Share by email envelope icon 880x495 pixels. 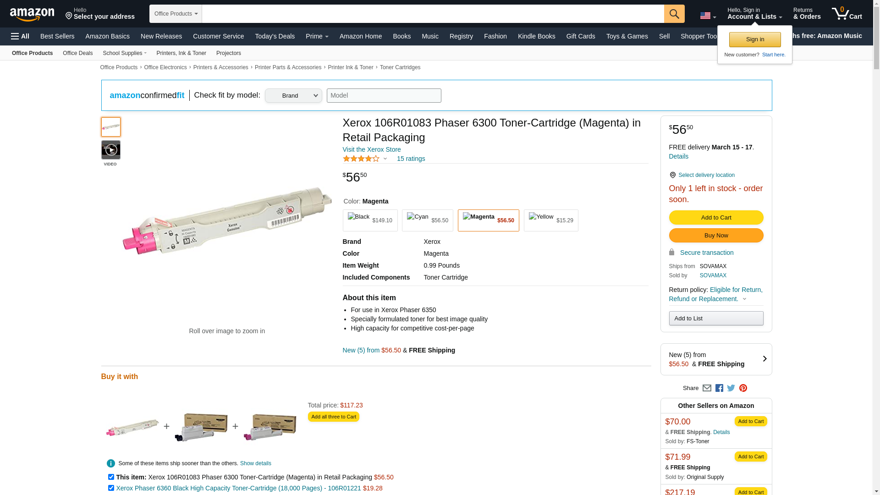pos(707,388)
